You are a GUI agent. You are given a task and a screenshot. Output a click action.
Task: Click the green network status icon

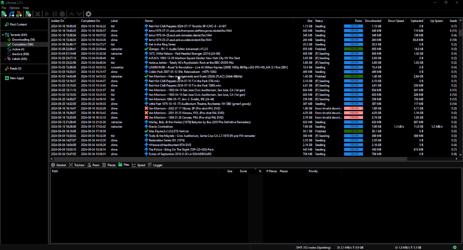[x=455, y=247]
